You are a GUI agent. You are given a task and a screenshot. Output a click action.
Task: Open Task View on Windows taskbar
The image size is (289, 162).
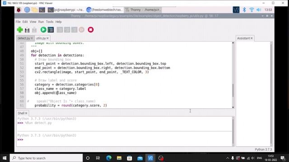(98, 158)
